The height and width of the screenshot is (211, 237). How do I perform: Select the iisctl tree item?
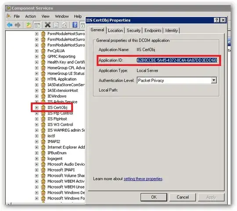coord(51,136)
